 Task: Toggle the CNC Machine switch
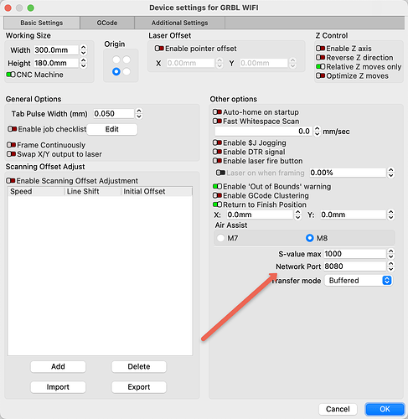pyautogui.click(x=11, y=75)
